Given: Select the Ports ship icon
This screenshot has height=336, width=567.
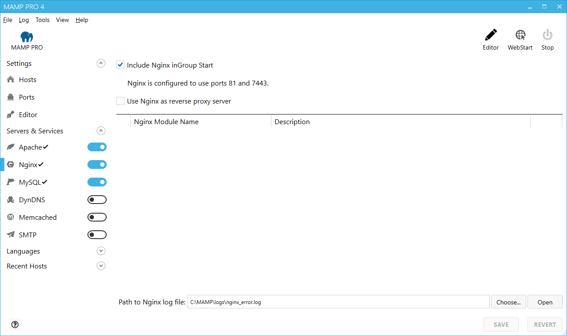Looking at the screenshot, I should (11, 97).
